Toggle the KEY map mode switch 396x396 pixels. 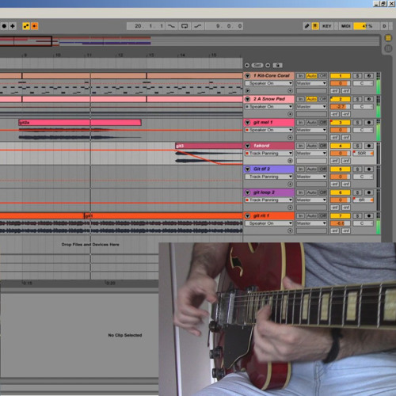(327, 26)
